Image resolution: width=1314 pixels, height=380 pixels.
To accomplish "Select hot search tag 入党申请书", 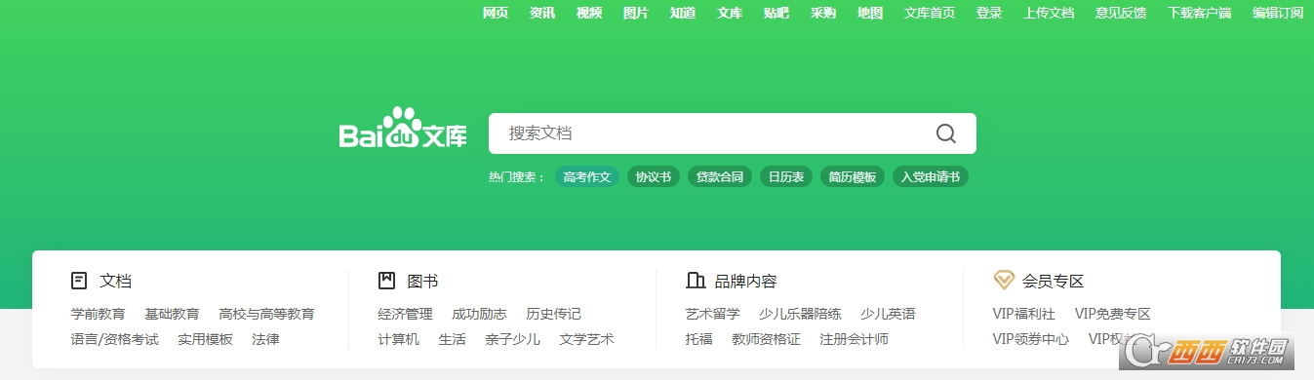I will [x=931, y=177].
